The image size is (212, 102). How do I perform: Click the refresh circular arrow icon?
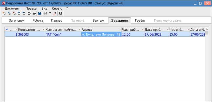29,13
